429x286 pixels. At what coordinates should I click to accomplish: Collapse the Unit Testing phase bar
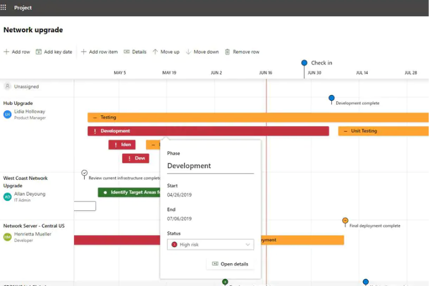(346, 131)
